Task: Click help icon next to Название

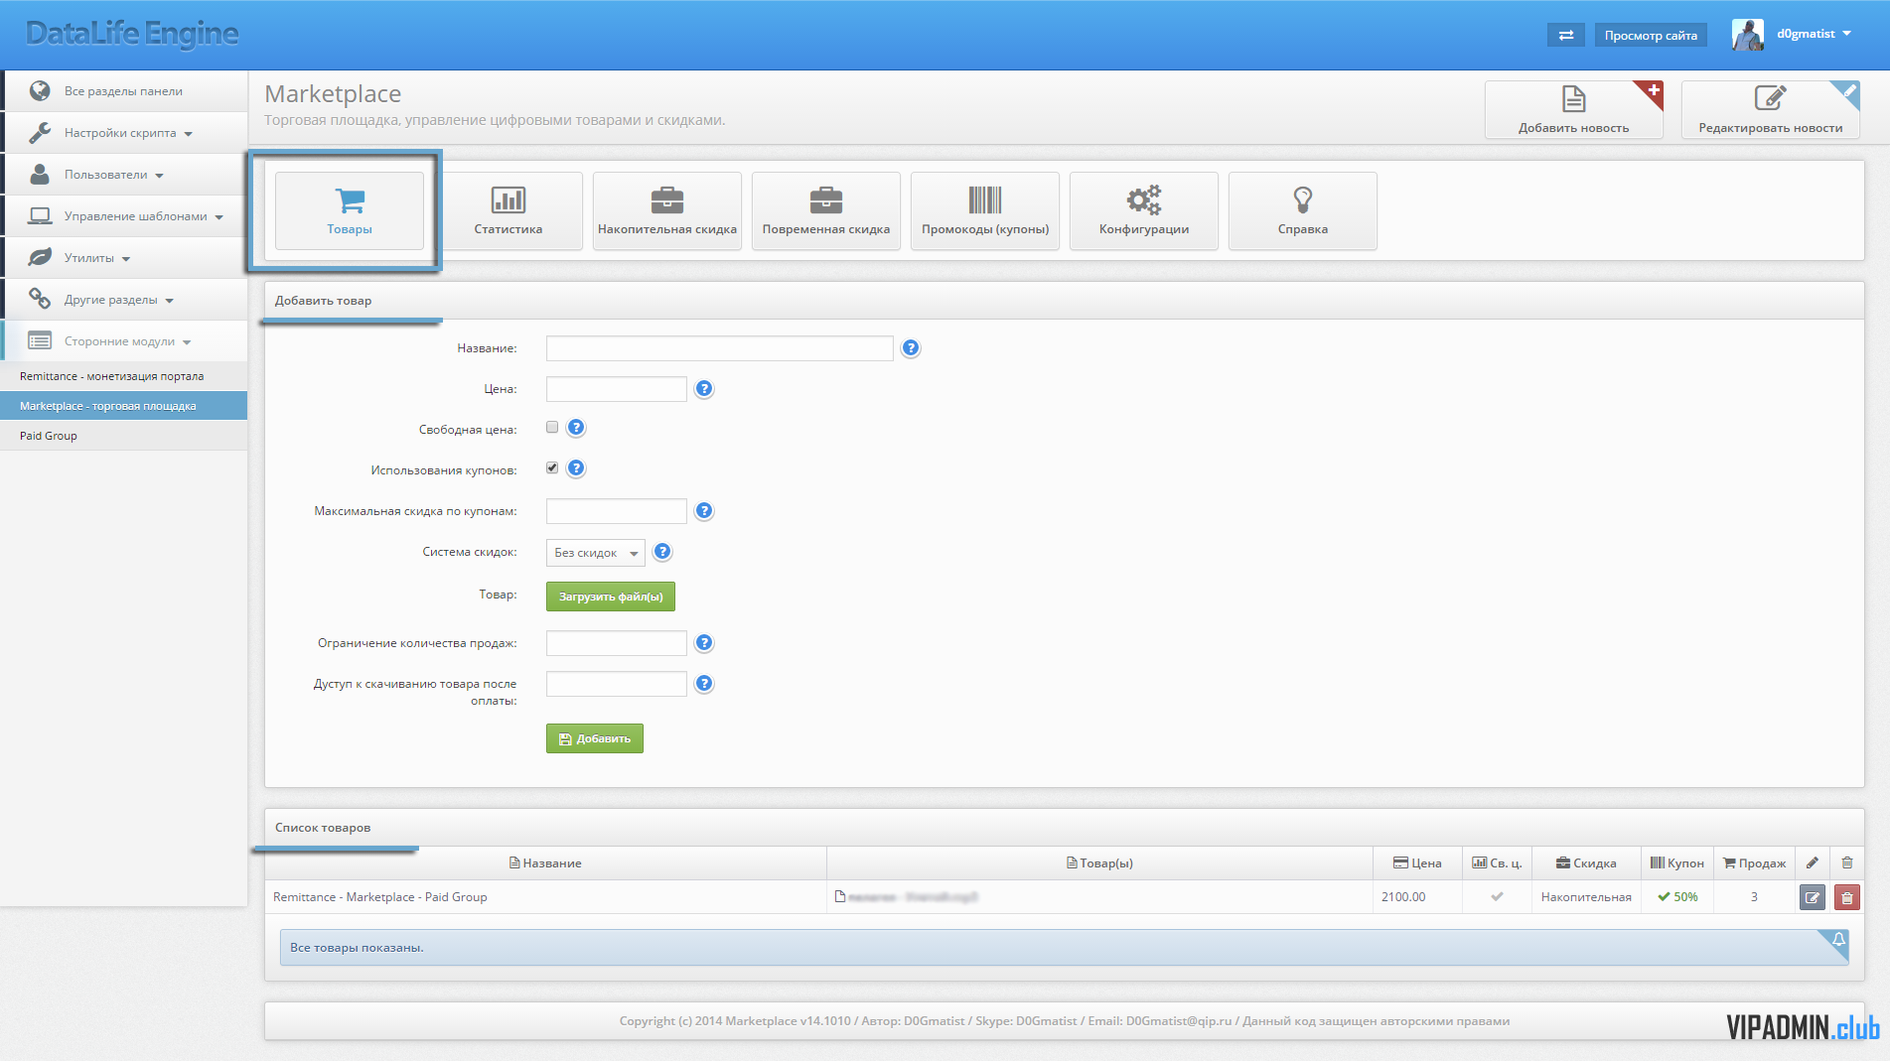Action: (x=911, y=348)
